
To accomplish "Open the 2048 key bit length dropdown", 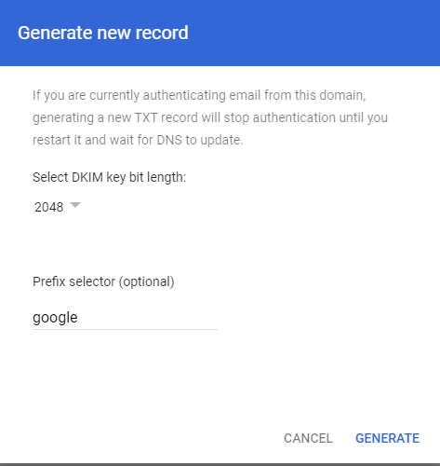I will point(58,207).
